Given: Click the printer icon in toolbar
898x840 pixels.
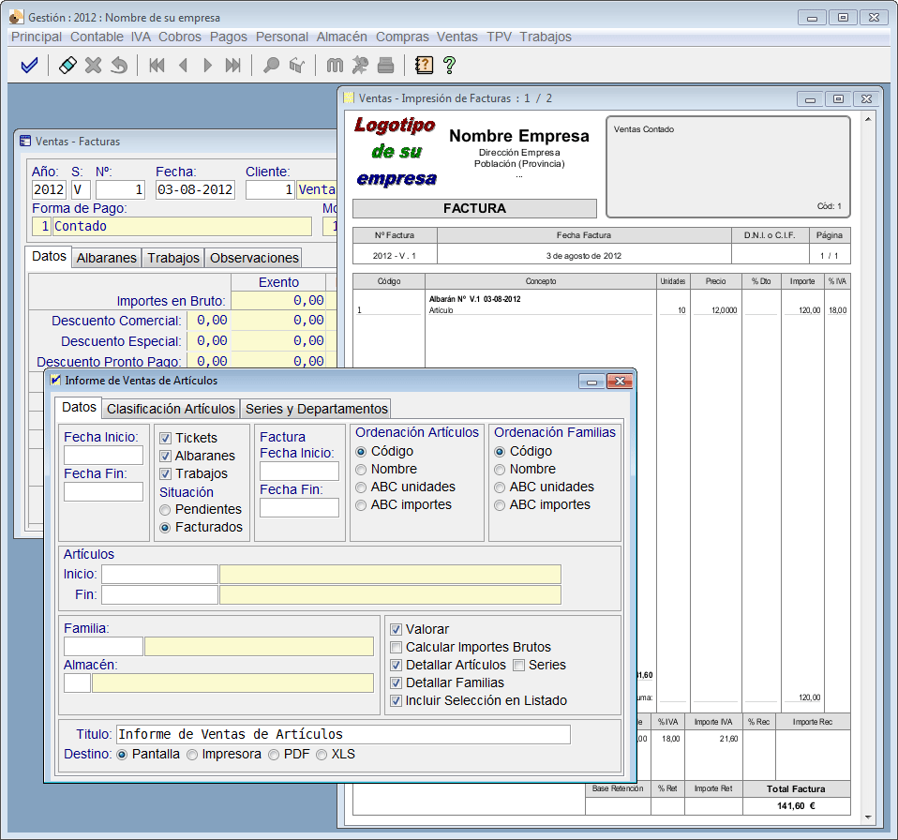Looking at the screenshot, I should [385, 66].
